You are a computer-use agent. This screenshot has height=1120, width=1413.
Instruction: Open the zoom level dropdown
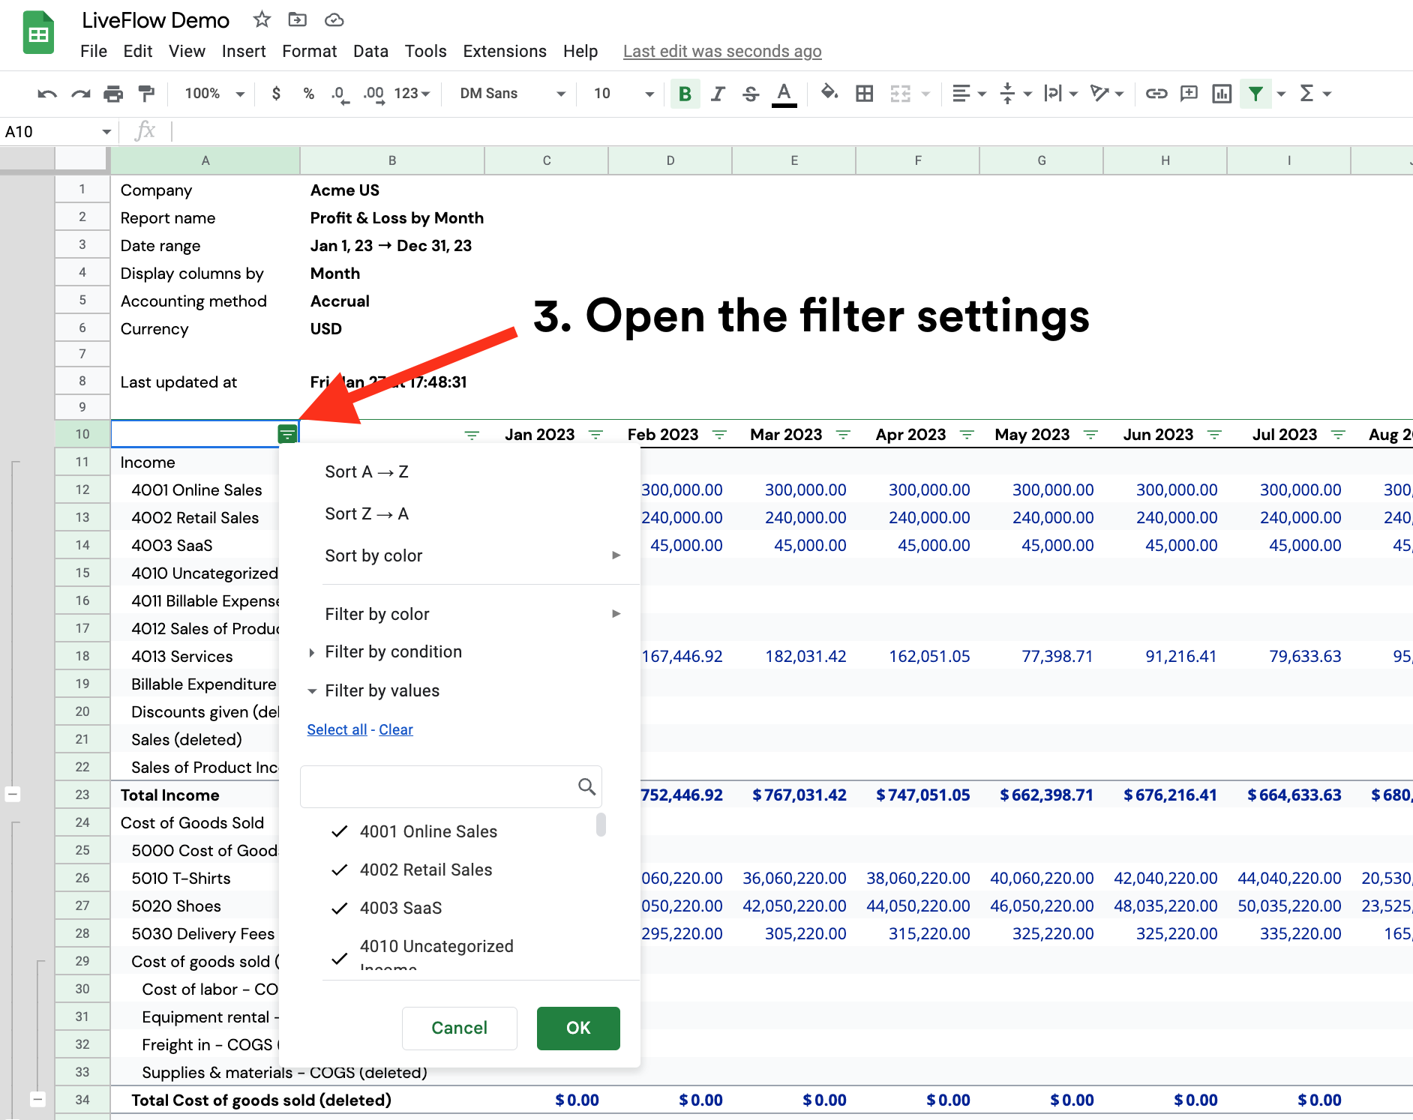(x=214, y=94)
